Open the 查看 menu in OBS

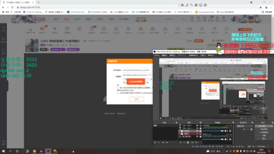(172, 55)
